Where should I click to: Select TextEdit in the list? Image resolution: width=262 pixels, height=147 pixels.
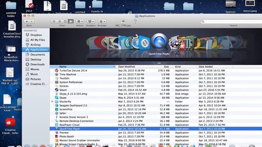pos(156,78)
